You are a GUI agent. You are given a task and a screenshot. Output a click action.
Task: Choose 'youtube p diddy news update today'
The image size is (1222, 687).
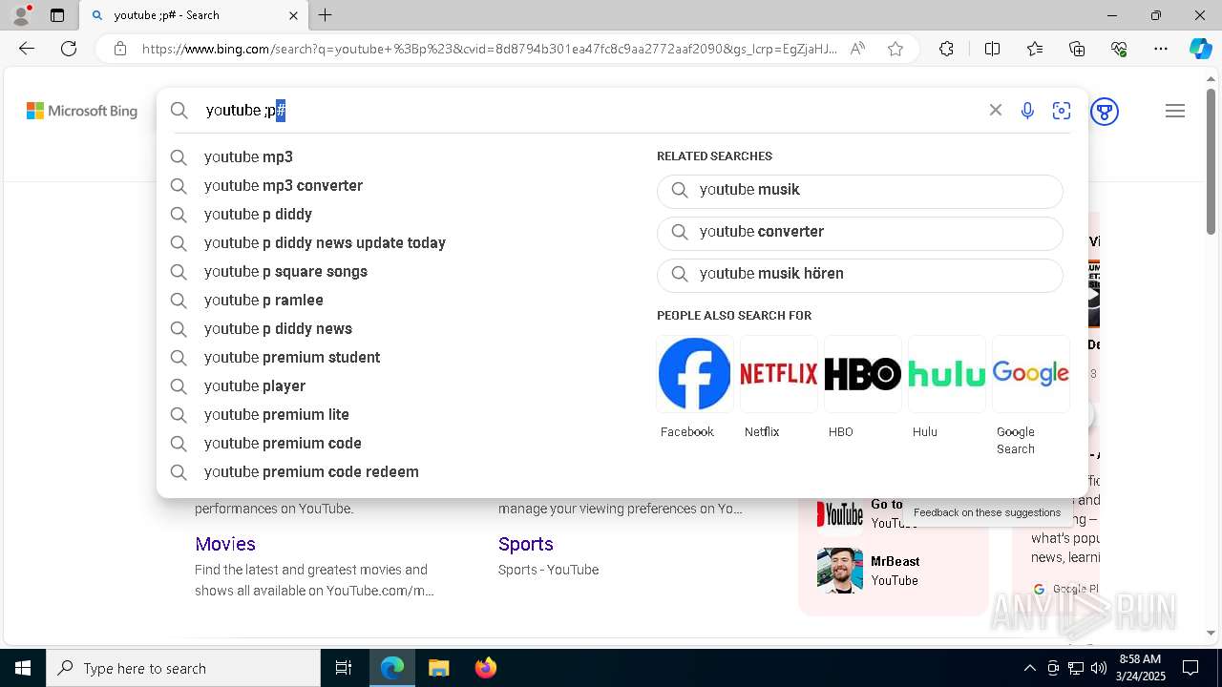pos(325,242)
